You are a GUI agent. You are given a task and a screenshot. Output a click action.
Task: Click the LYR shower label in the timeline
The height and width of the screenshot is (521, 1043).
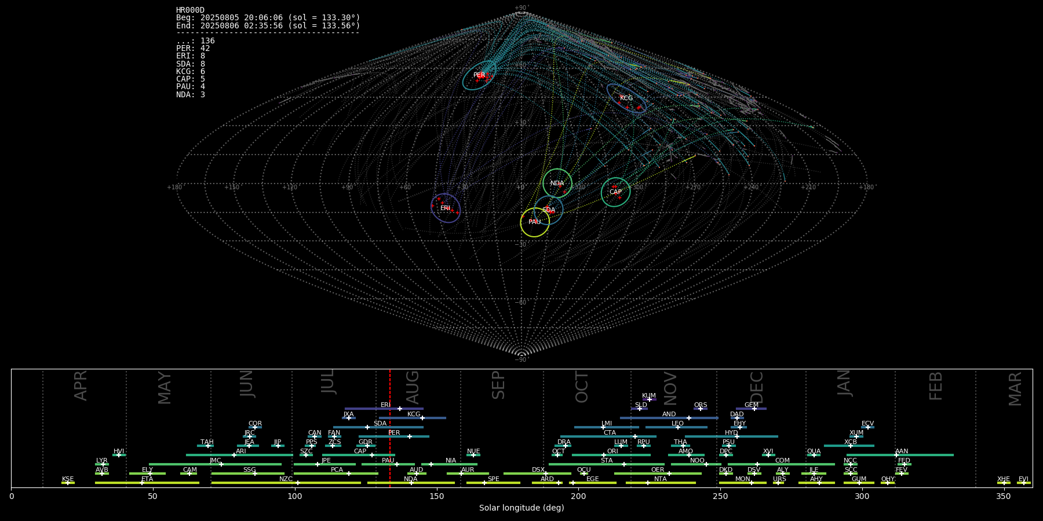(102, 461)
